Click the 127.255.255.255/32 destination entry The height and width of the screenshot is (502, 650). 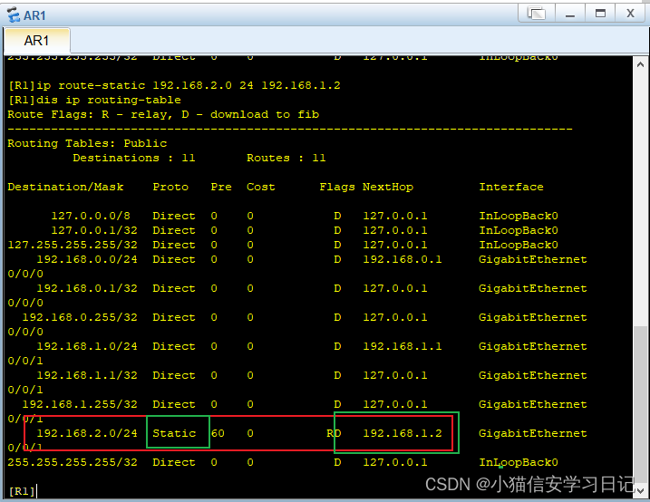(x=73, y=245)
